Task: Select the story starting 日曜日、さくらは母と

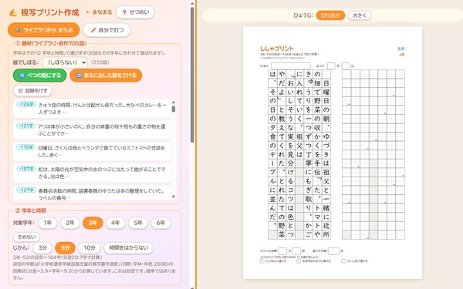Action: point(92,152)
